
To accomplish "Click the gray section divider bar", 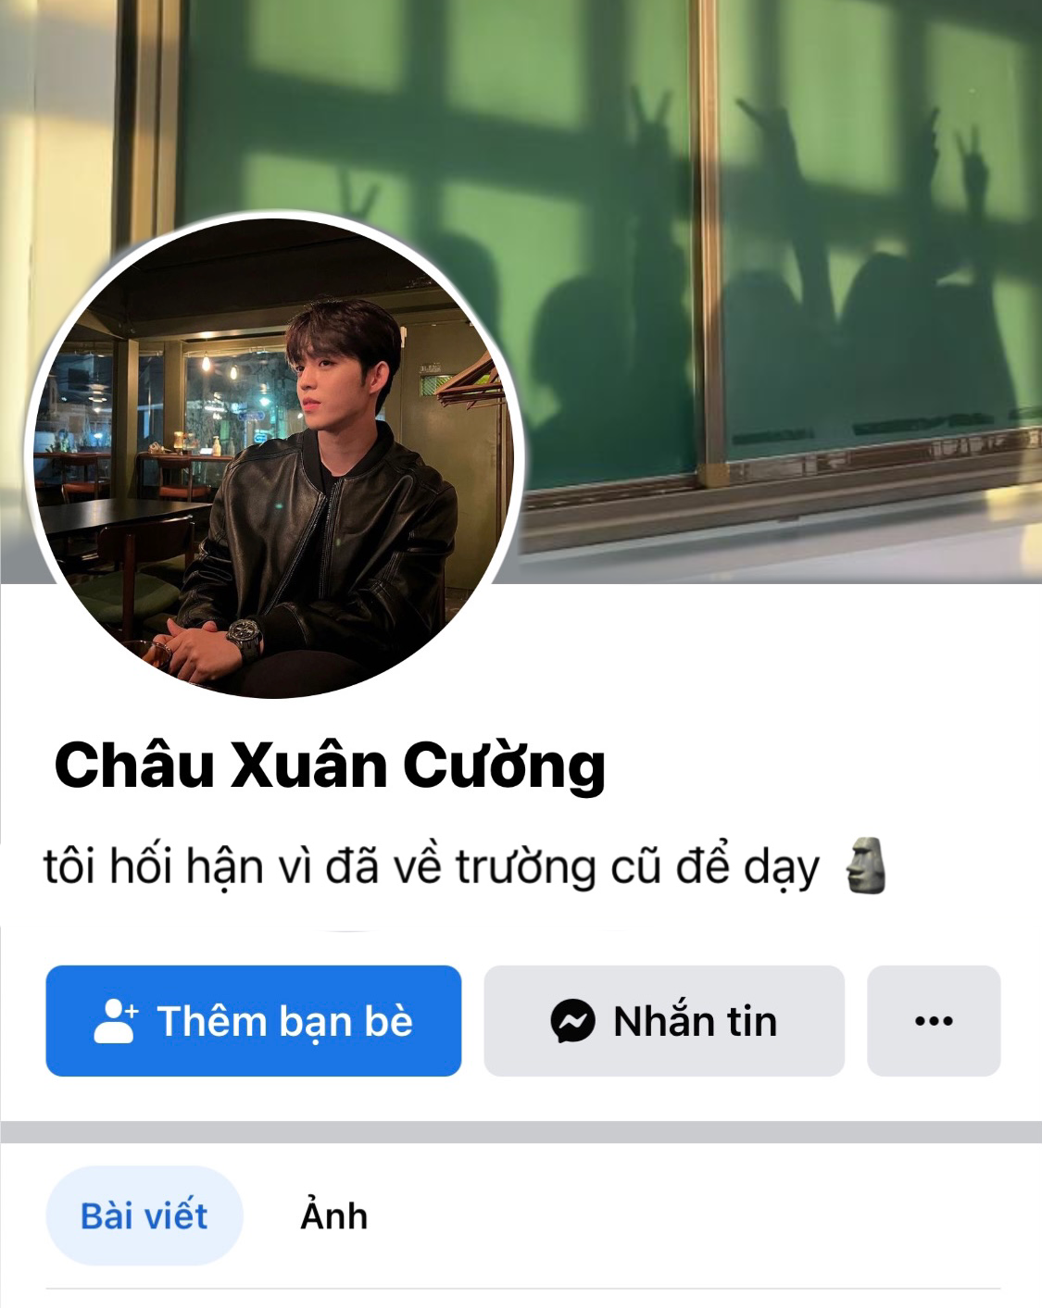I will pyautogui.click(x=521, y=1132).
